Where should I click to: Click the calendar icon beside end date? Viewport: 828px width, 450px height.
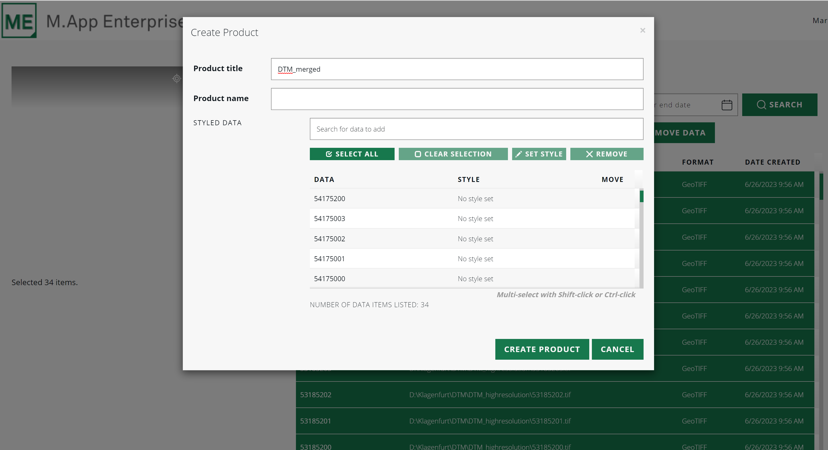pyautogui.click(x=726, y=105)
